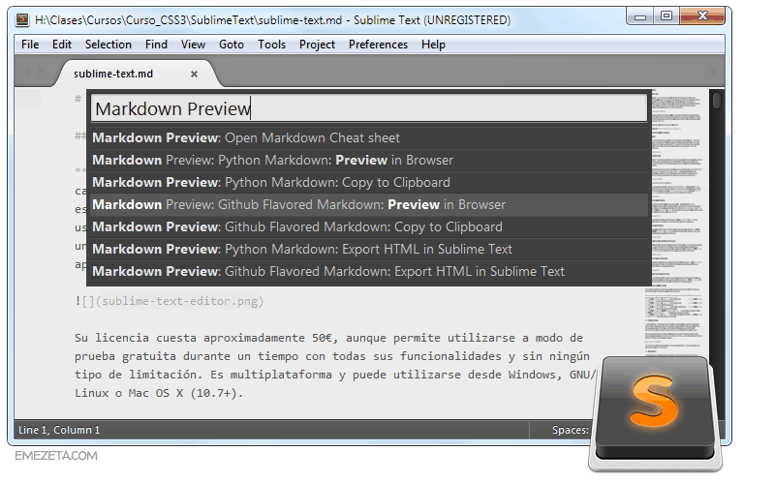Screen dimensions: 775x482
Task: Select Python Markdown: Export HTML in Sublime Text
Action: pyautogui.click(x=368, y=249)
